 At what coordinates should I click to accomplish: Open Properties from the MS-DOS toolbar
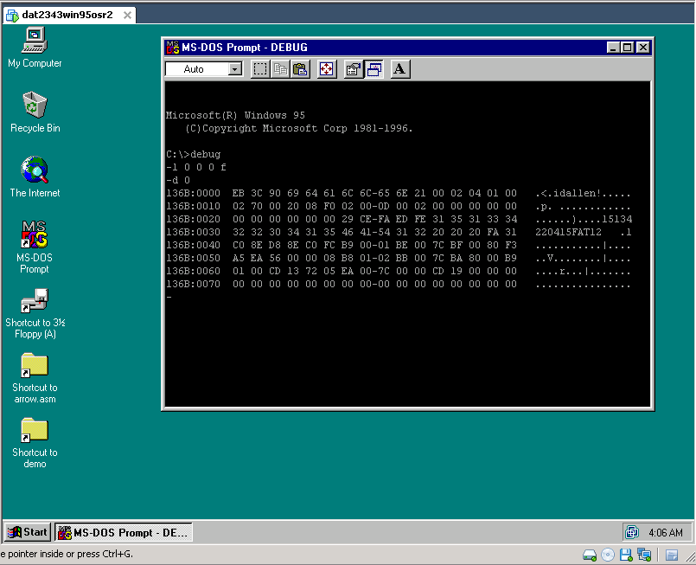click(x=354, y=69)
